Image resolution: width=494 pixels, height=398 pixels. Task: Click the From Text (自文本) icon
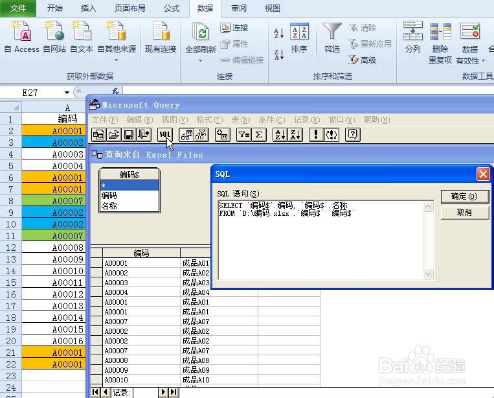(x=82, y=37)
